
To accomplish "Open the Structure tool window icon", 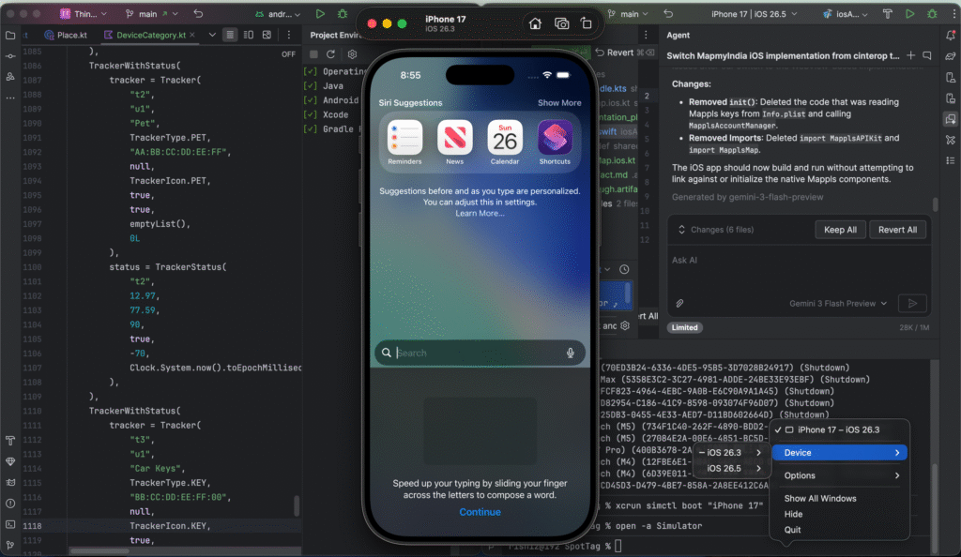I will (10, 77).
